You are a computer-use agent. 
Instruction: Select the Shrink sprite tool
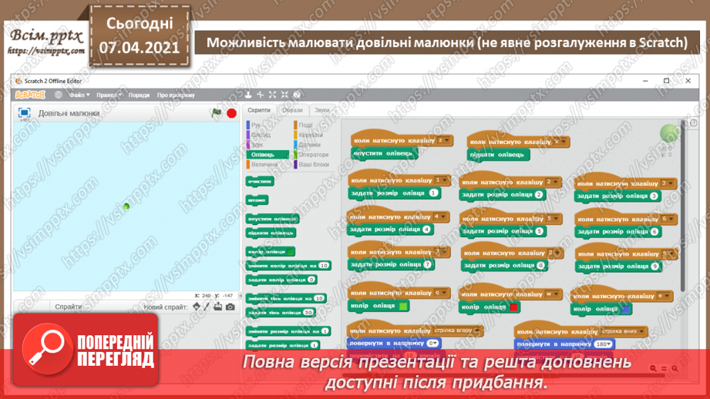[x=284, y=95]
